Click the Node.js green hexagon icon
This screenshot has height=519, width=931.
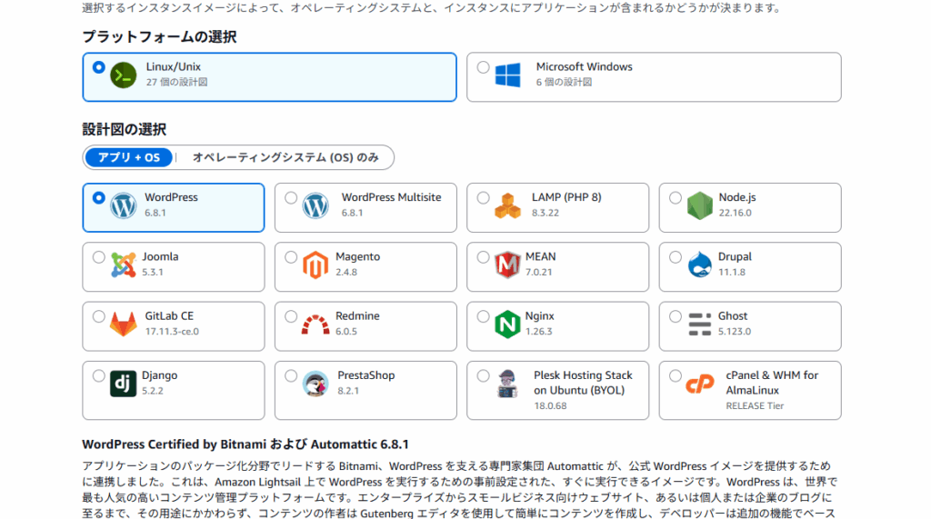tap(699, 206)
